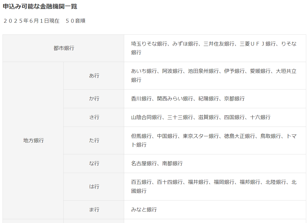Click 埼玉りそな銀行 in the 都市銀行 row
308x223 pixels.
[149, 44]
